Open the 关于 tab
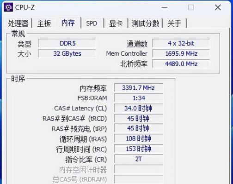The height and width of the screenshot is (184, 233). [174, 23]
